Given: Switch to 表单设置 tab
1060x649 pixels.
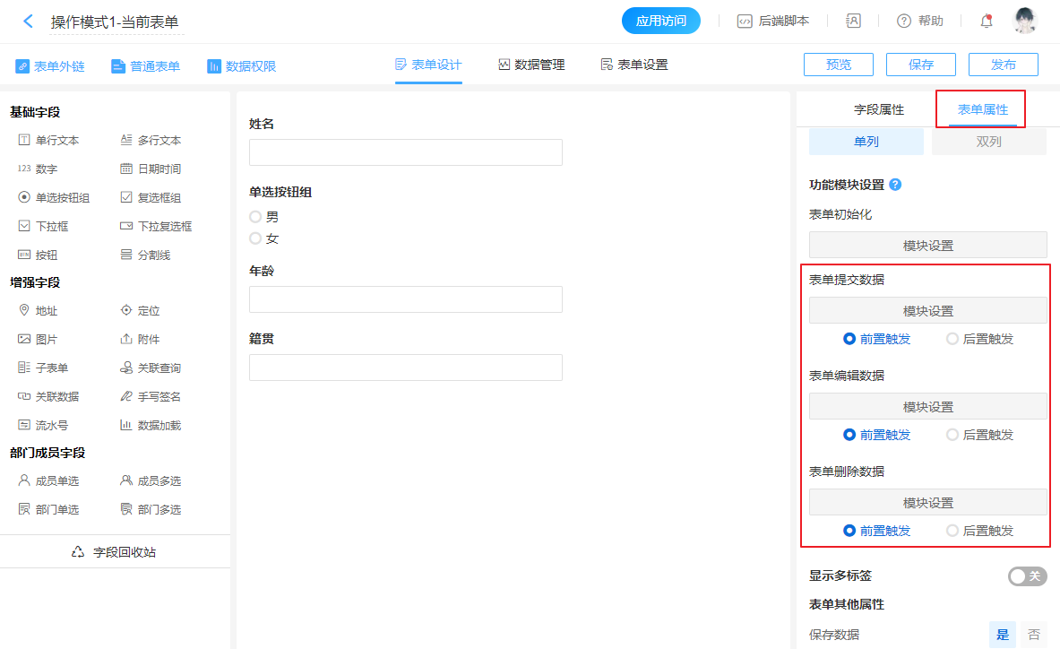Looking at the screenshot, I should tap(634, 65).
